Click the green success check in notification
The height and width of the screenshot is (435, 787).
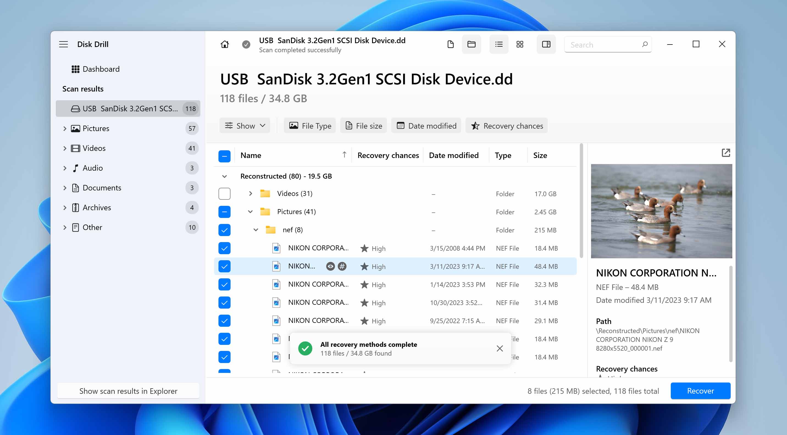pyautogui.click(x=305, y=348)
